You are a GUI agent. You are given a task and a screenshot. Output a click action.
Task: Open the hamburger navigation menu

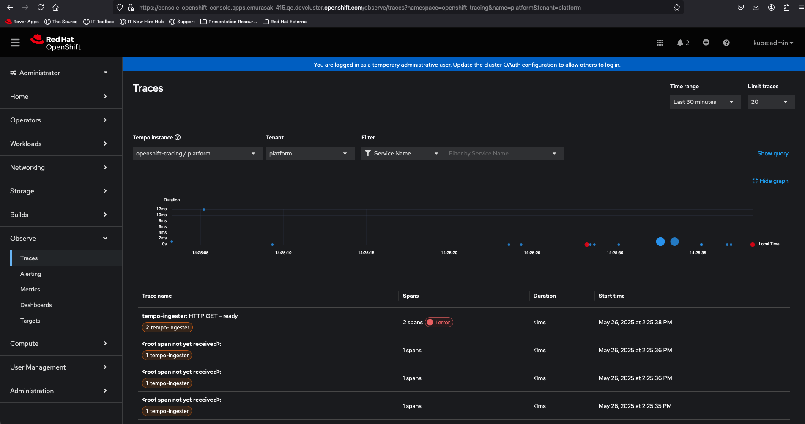pyautogui.click(x=15, y=43)
